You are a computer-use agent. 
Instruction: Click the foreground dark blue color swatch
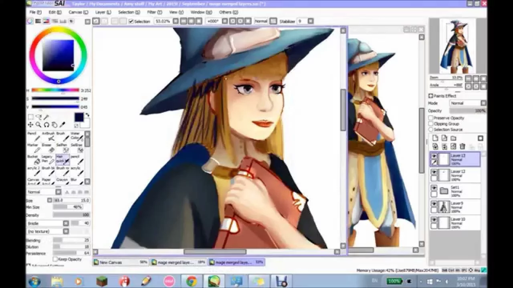point(79,117)
